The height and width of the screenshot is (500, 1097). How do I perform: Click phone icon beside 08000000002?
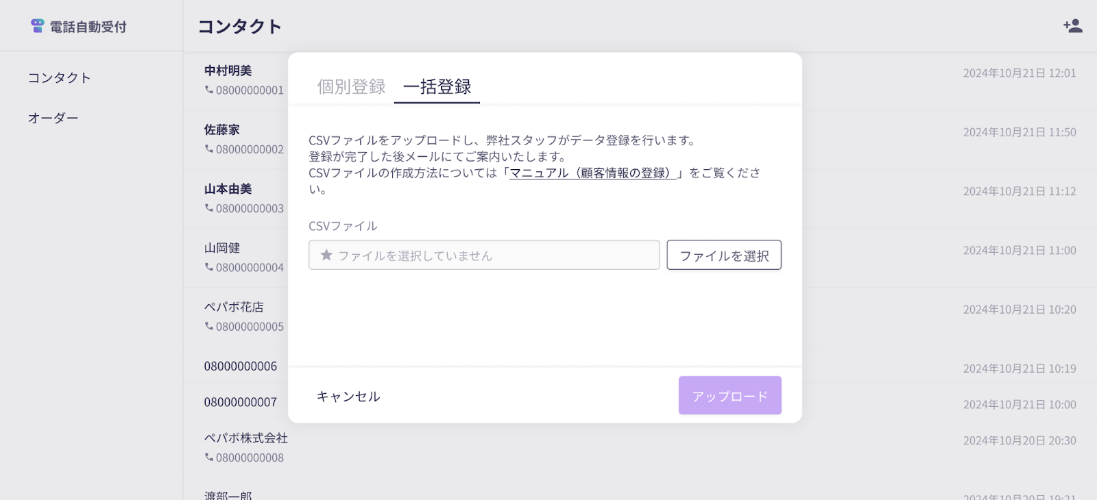pos(209,149)
